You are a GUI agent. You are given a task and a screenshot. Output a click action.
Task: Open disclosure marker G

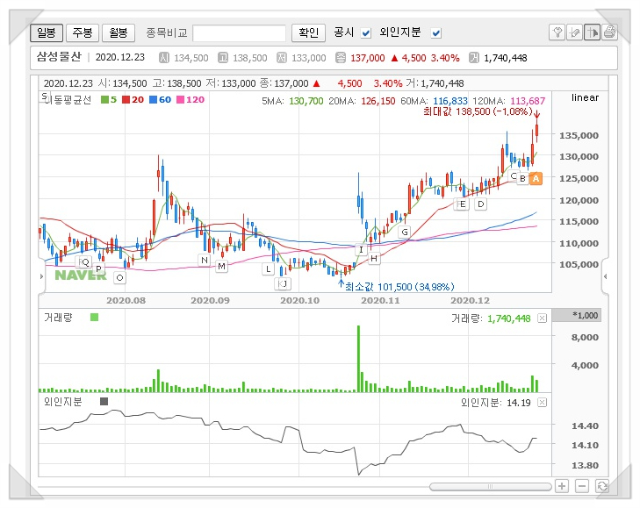coord(405,233)
